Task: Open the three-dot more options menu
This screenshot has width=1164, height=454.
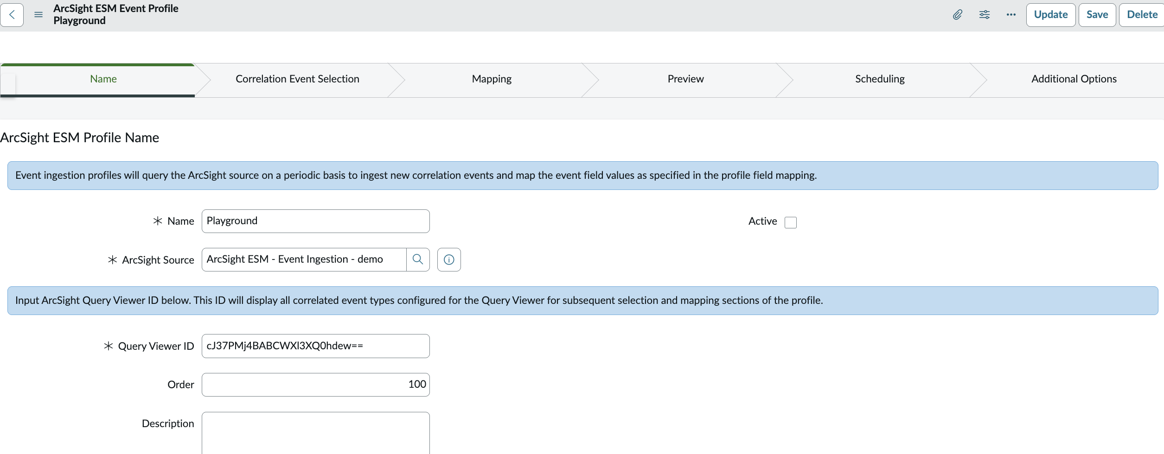Action: coord(1011,15)
